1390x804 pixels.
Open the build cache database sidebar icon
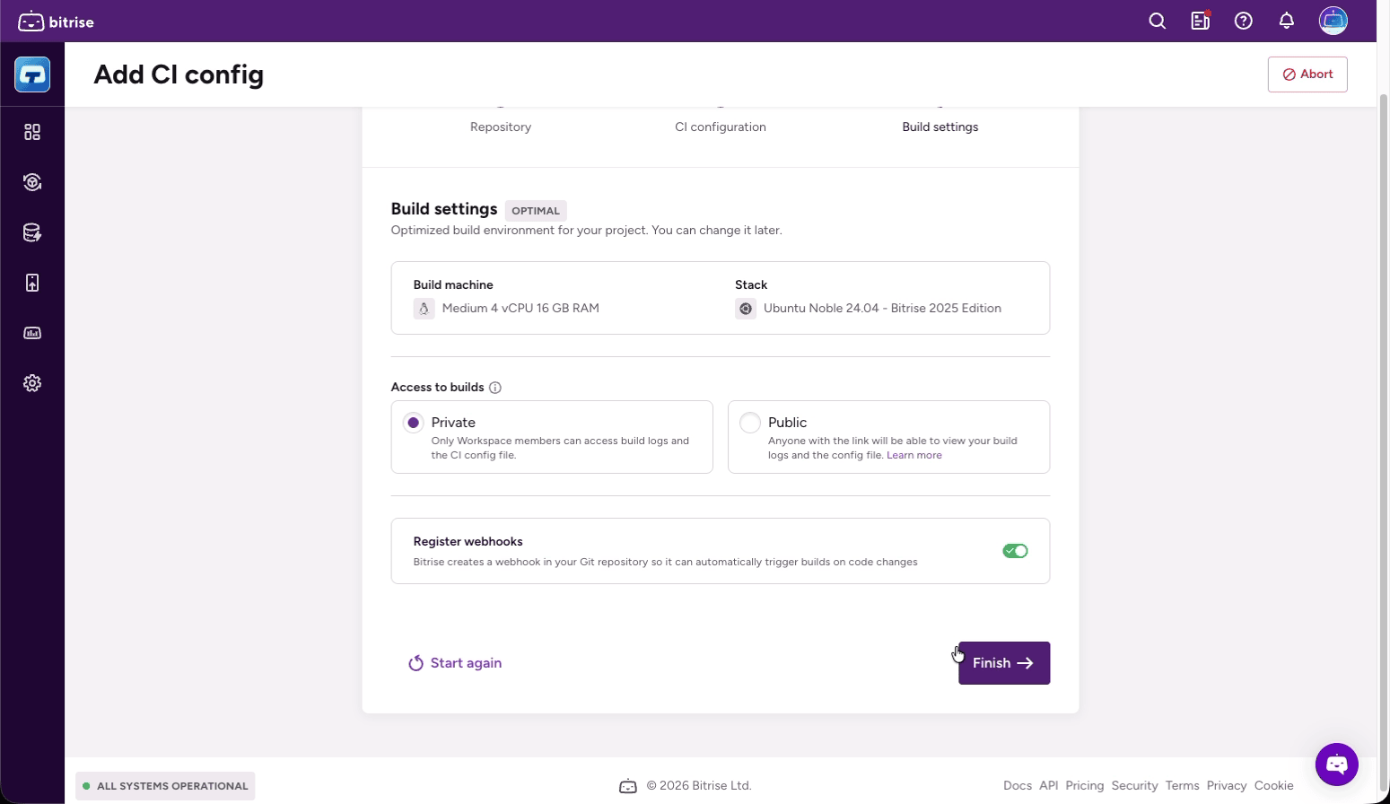point(32,232)
